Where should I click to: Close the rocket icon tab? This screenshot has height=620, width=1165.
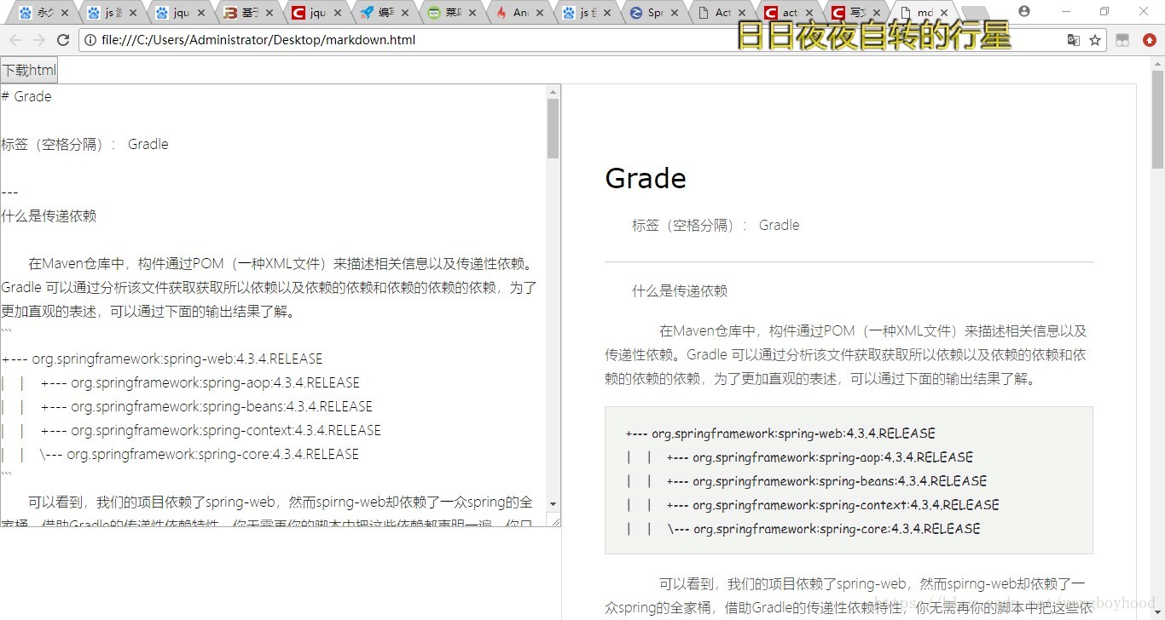point(404,13)
